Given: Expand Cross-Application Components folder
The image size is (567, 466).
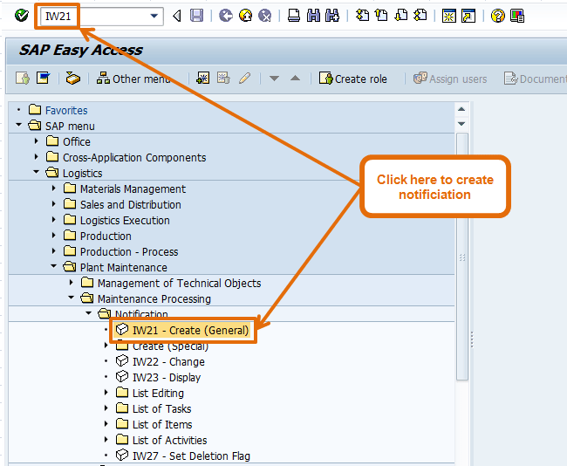Looking at the screenshot, I should pyautogui.click(x=36, y=157).
